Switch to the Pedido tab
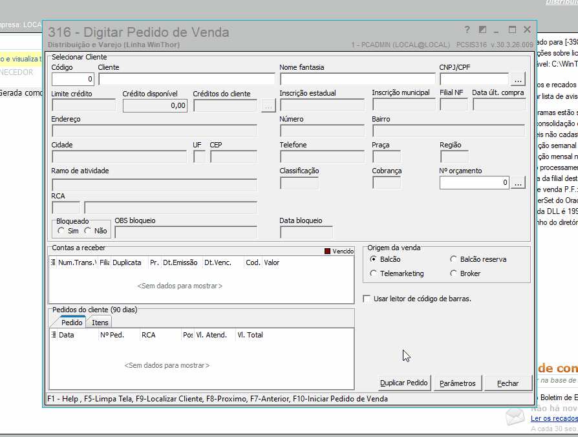Viewport: 578px width, 437px height. click(x=72, y=323)
